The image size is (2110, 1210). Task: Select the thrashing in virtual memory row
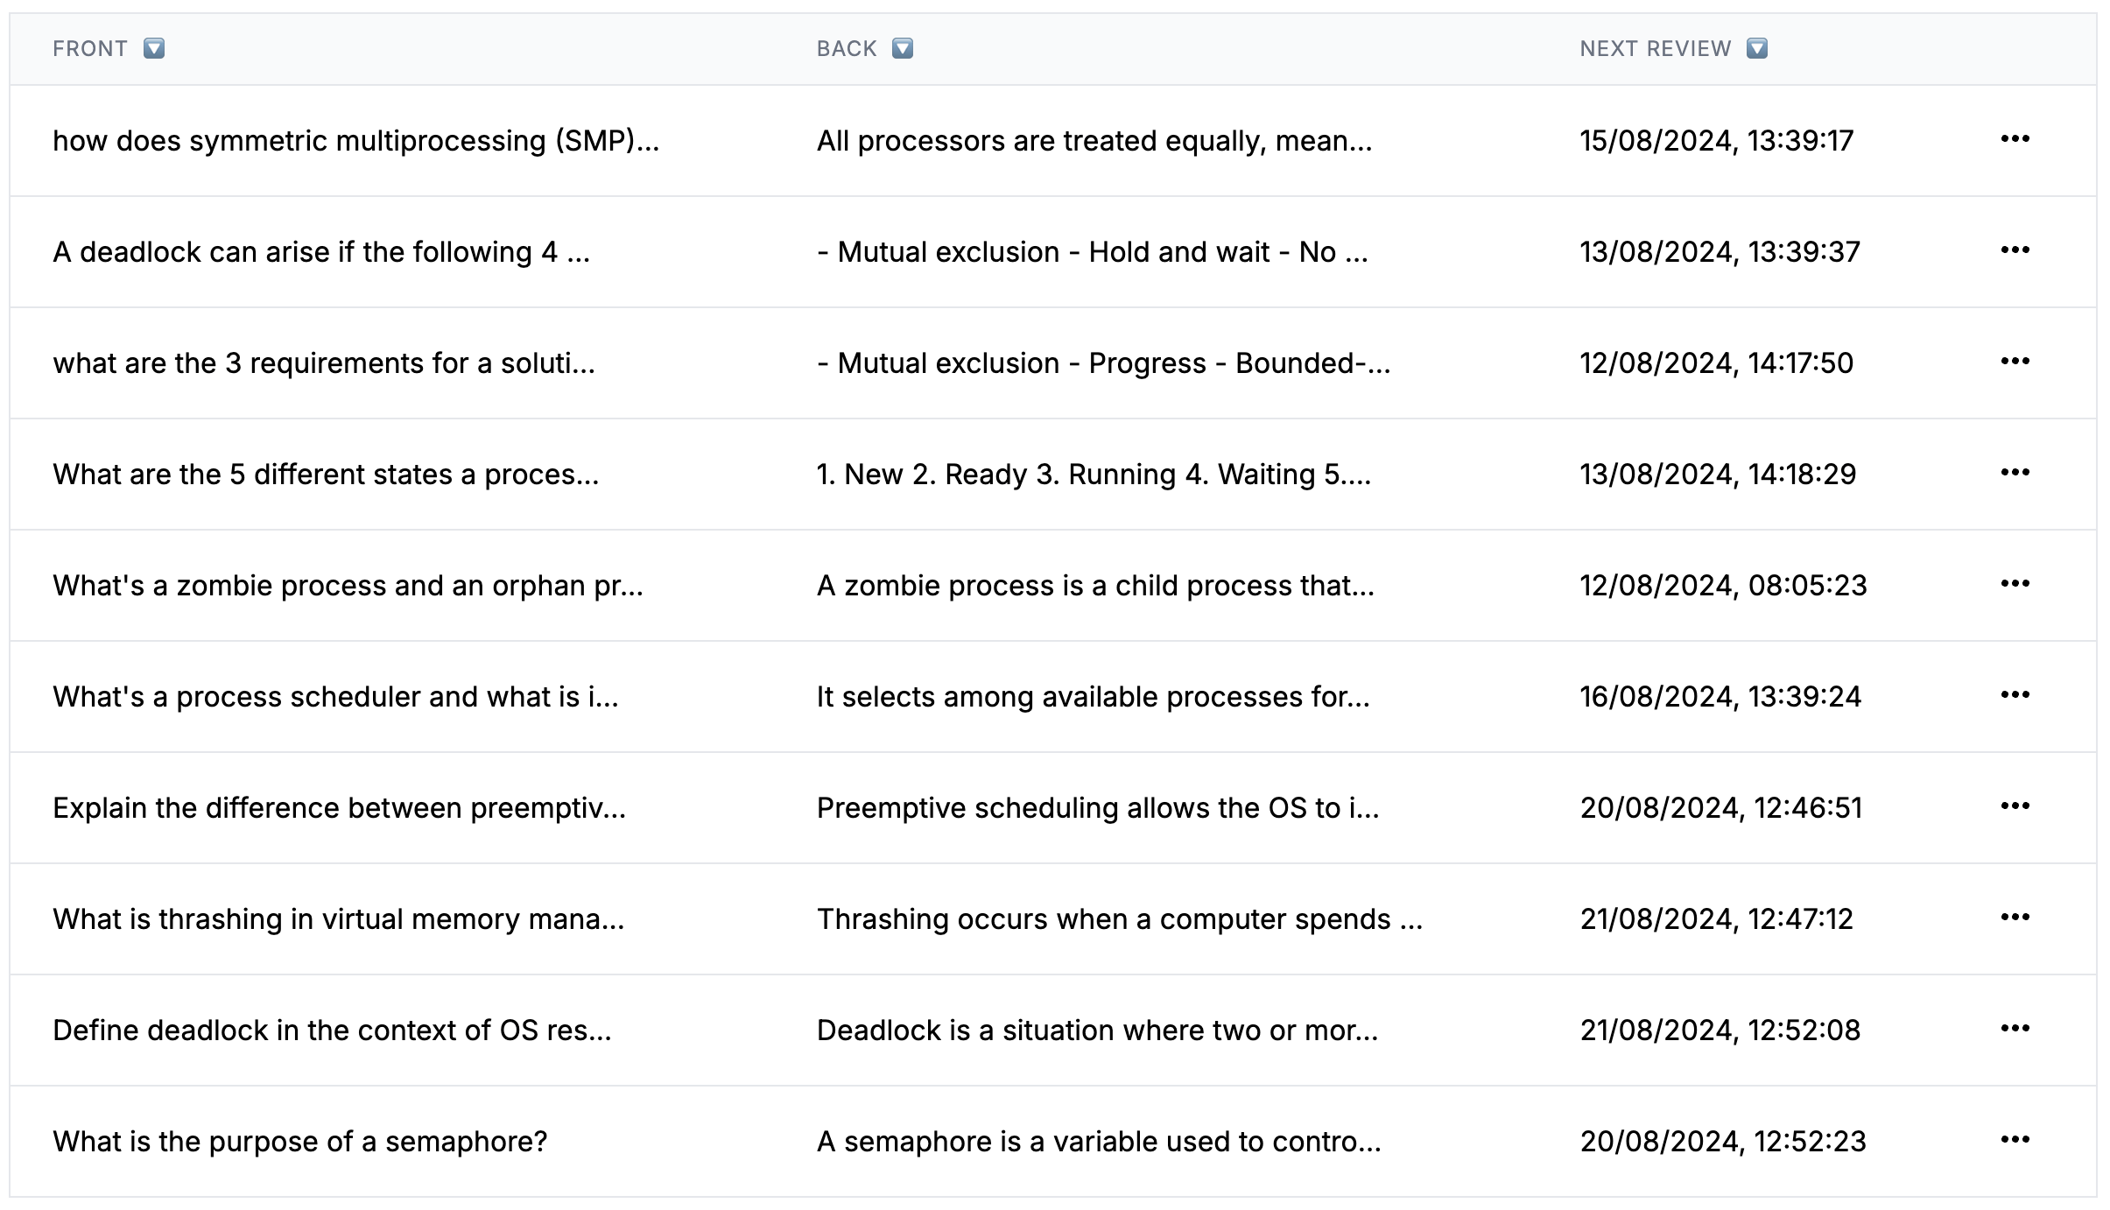point(1053,919)
